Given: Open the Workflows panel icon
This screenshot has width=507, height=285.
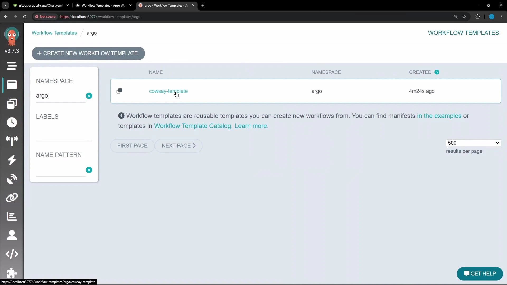Looking at the screenshot, I should [x=12, y=85].
